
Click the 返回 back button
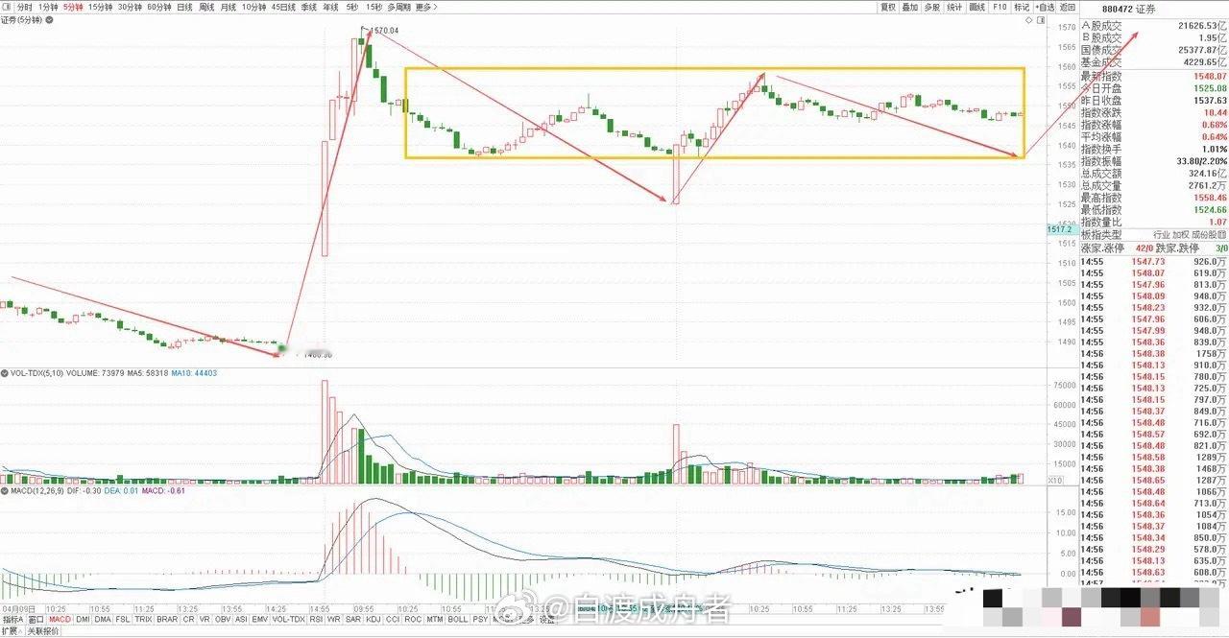pyautogui.click(x=1068, y=7)
